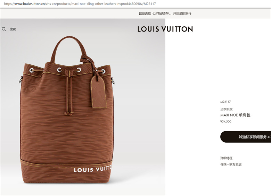Click the magnifying glass search icon
The width and height of the screenshot is (271, 196).
pyautogui.click(x=4, y=29)
